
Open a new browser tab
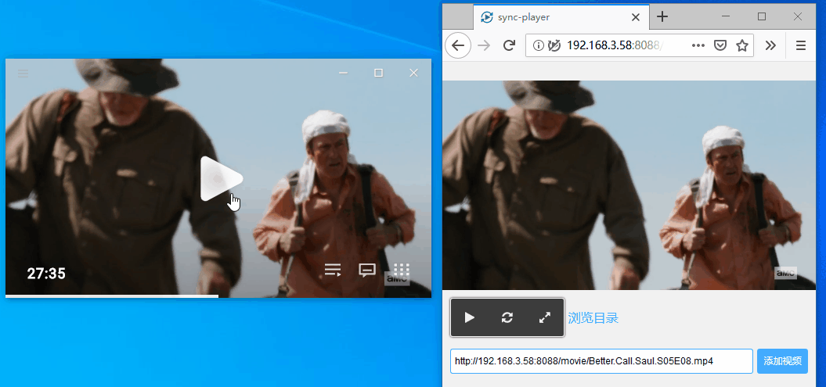click(662, 16)
